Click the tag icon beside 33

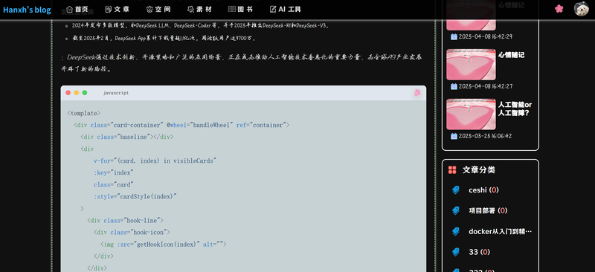pyautogui.click(x=456, y=252)
